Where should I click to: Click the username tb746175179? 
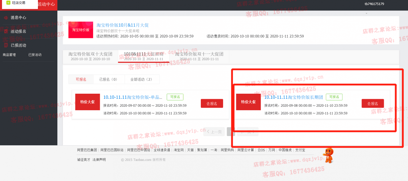click(374, 4)
